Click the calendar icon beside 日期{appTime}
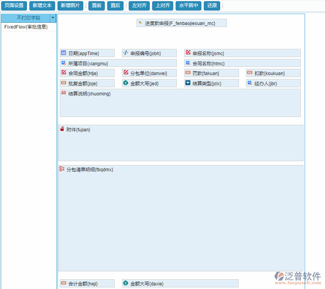The width and height of the screenshot is (325, 289). (63, 53)
